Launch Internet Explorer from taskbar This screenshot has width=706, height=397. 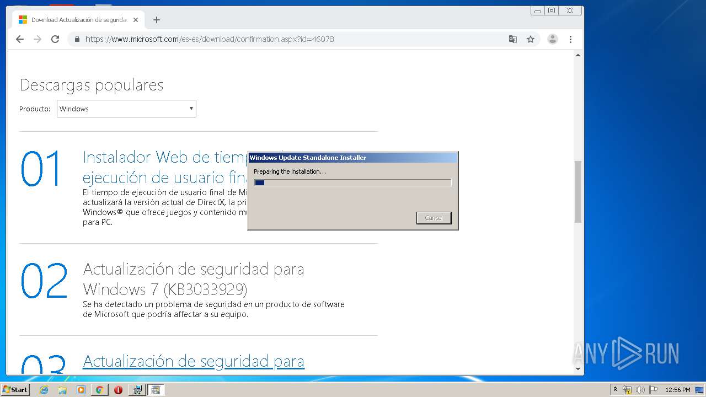[x=44, y=390]
